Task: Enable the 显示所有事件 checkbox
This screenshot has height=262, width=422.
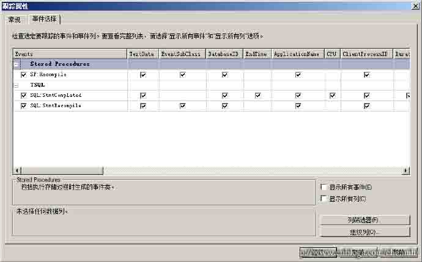Action: pos(324,187)
